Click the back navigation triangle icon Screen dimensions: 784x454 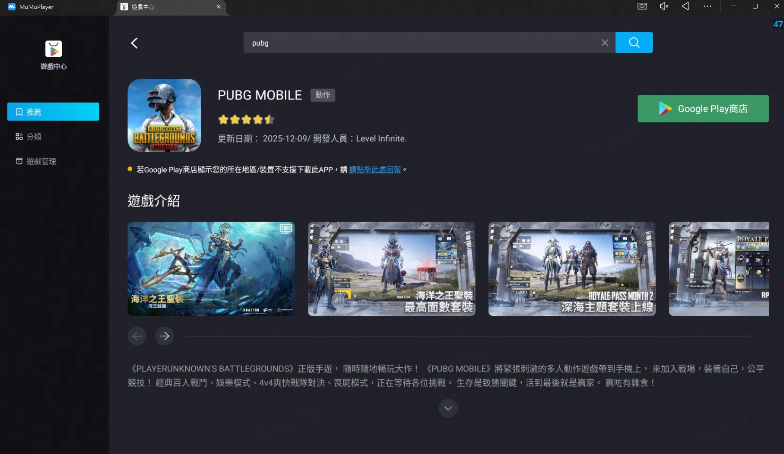tap(686, 6)
